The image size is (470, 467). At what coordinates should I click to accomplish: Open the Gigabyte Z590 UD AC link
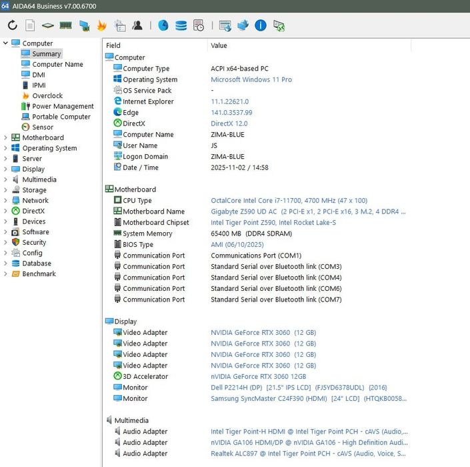pyautogui.click(x=308, y=211)
